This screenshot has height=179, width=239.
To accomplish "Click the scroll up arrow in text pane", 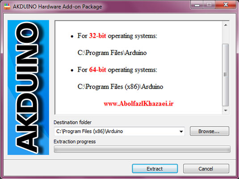I will click(x=226, y=25).
